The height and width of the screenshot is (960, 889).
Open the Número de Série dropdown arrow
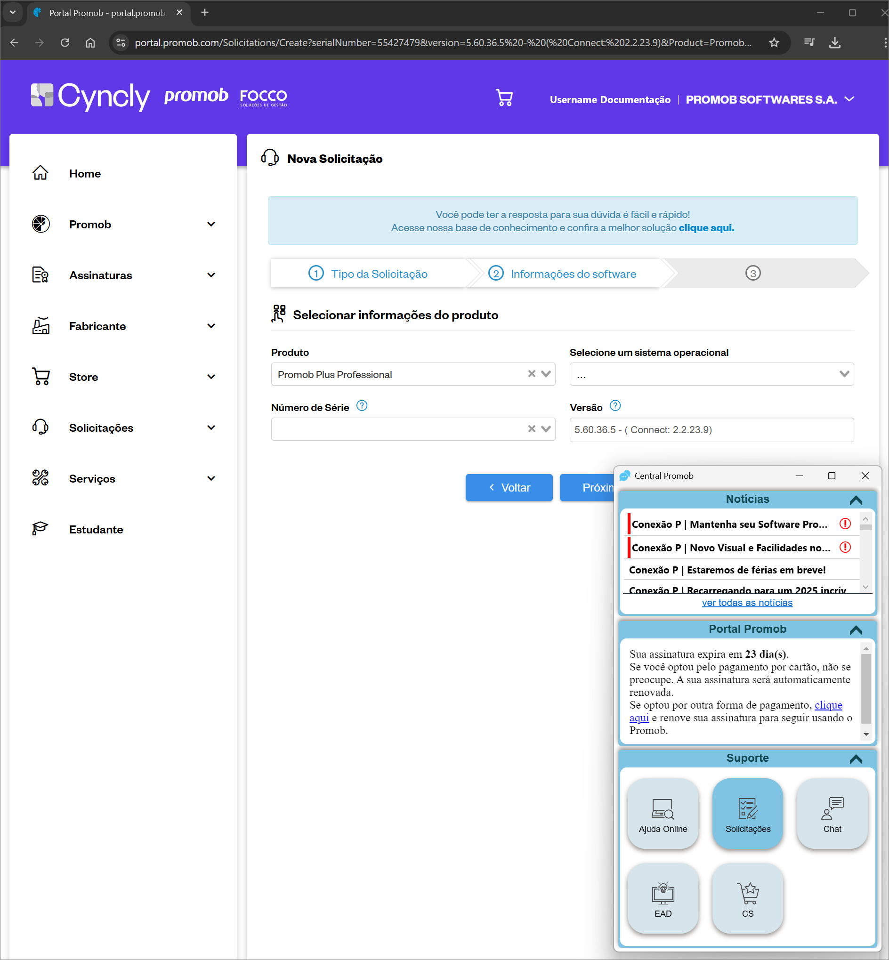tap(546, 429)
